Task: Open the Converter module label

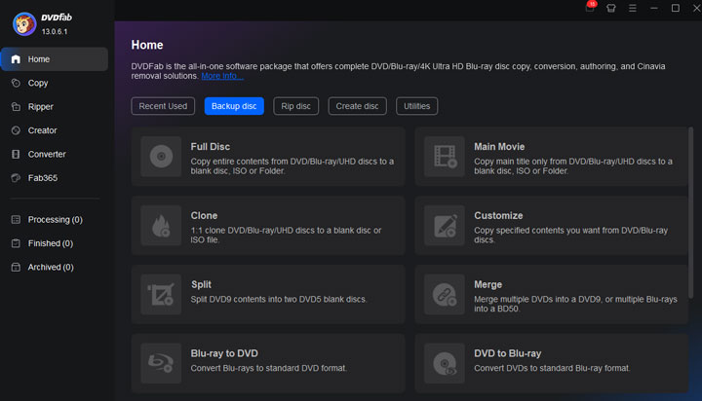Action: pos(47,154)
